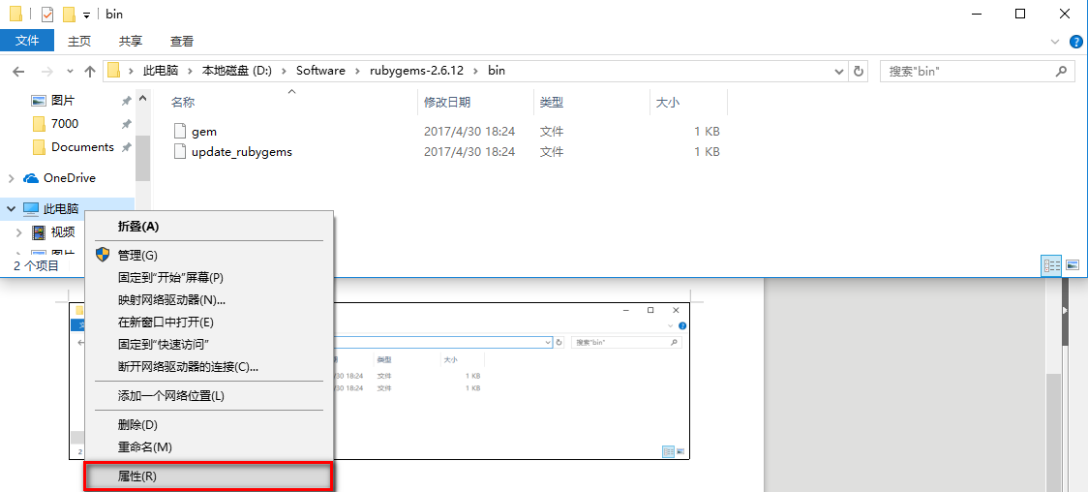Expand the 视频 tree node
The image size is (1088, 492).
pos(19,231)
